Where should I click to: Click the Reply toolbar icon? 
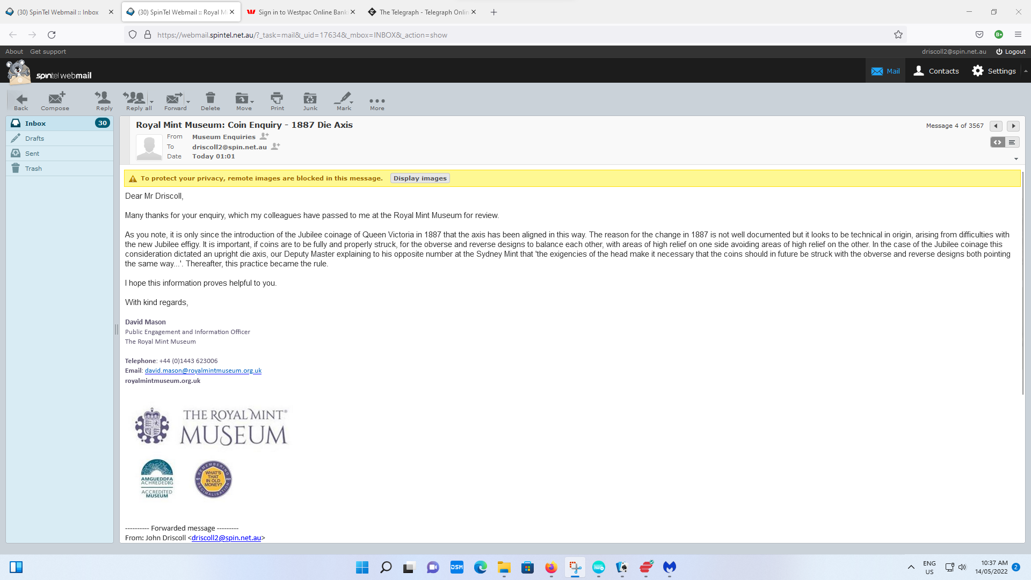tap(104, 100)
